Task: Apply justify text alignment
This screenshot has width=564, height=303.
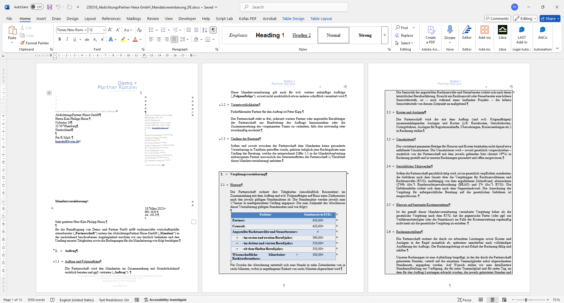Action: tap(174, 39)
